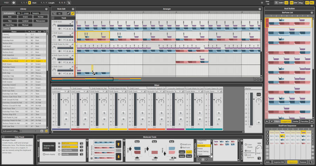The width and height of the screenshot is (316, 166).
Task: Click the BarForm List help icon
Action: point(312,13)
